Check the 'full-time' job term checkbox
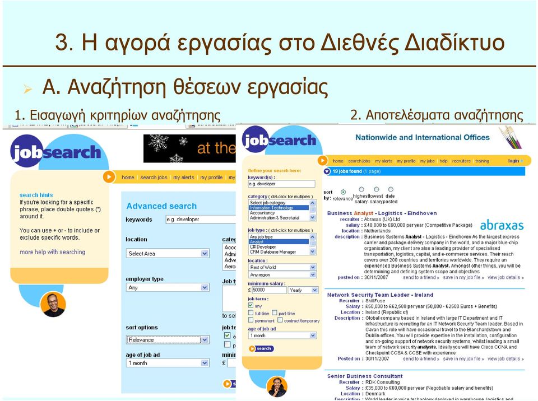The image size is (538, 401). click(x=251, y=313)
